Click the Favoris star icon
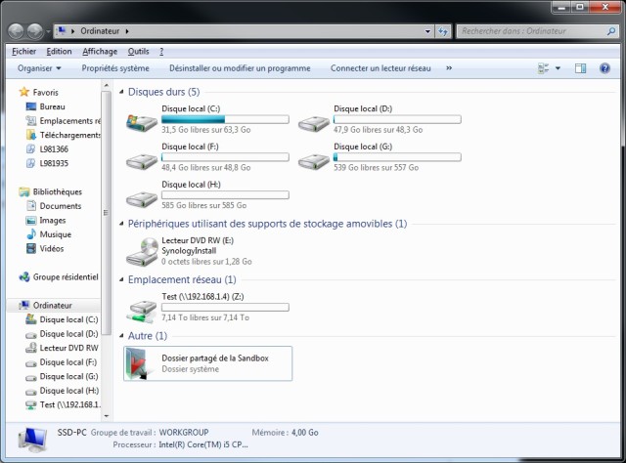Image resolution: width=626 pixels, height=463 pixels. pos(23,92)
